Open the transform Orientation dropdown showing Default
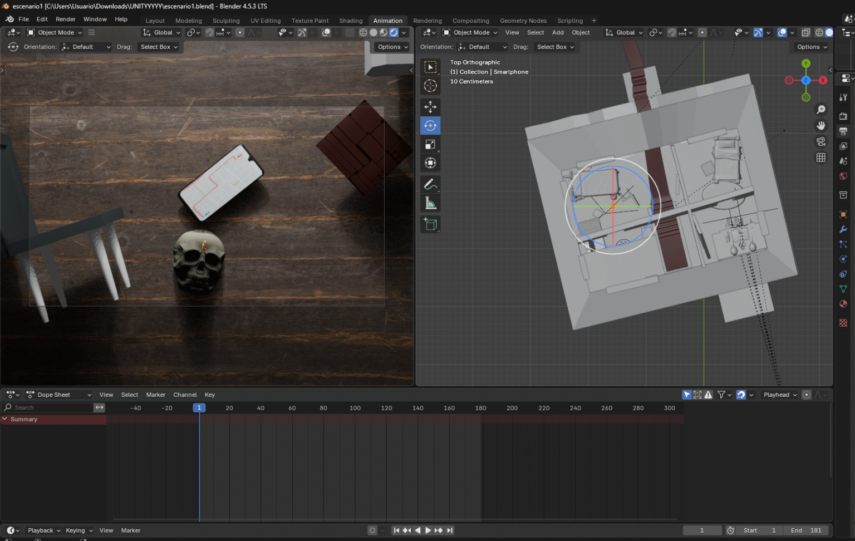855x541 pixels. (86, 47)
